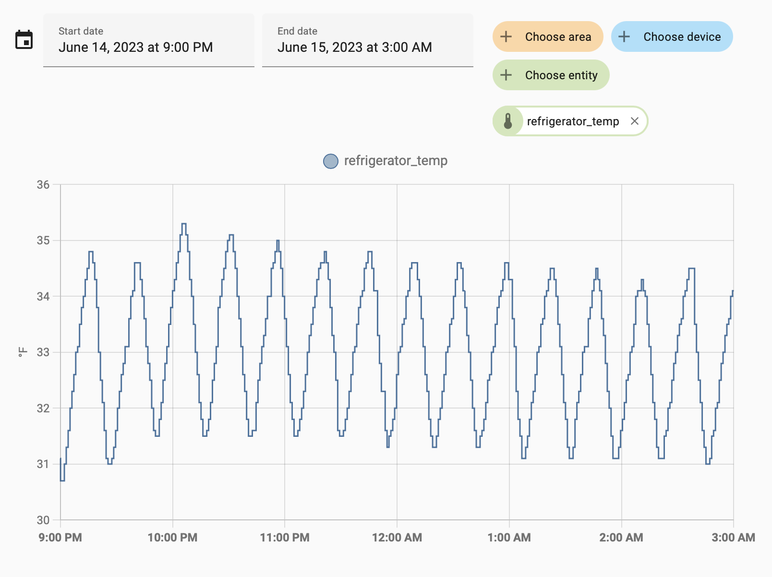Image resolution: width=772 pixels, height=577 pixels.
Task: Open the calendar date range picker icon
Action: 24,40
